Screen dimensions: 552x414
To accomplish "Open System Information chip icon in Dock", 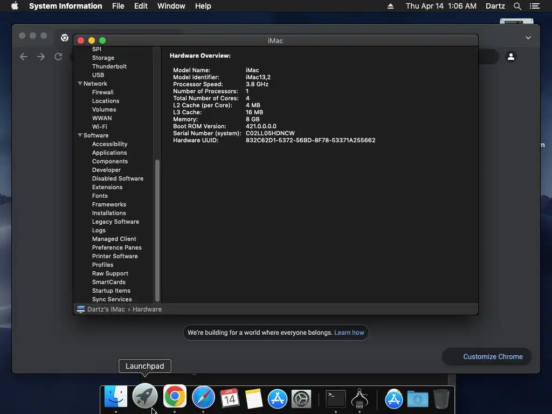I will point(360,398).
